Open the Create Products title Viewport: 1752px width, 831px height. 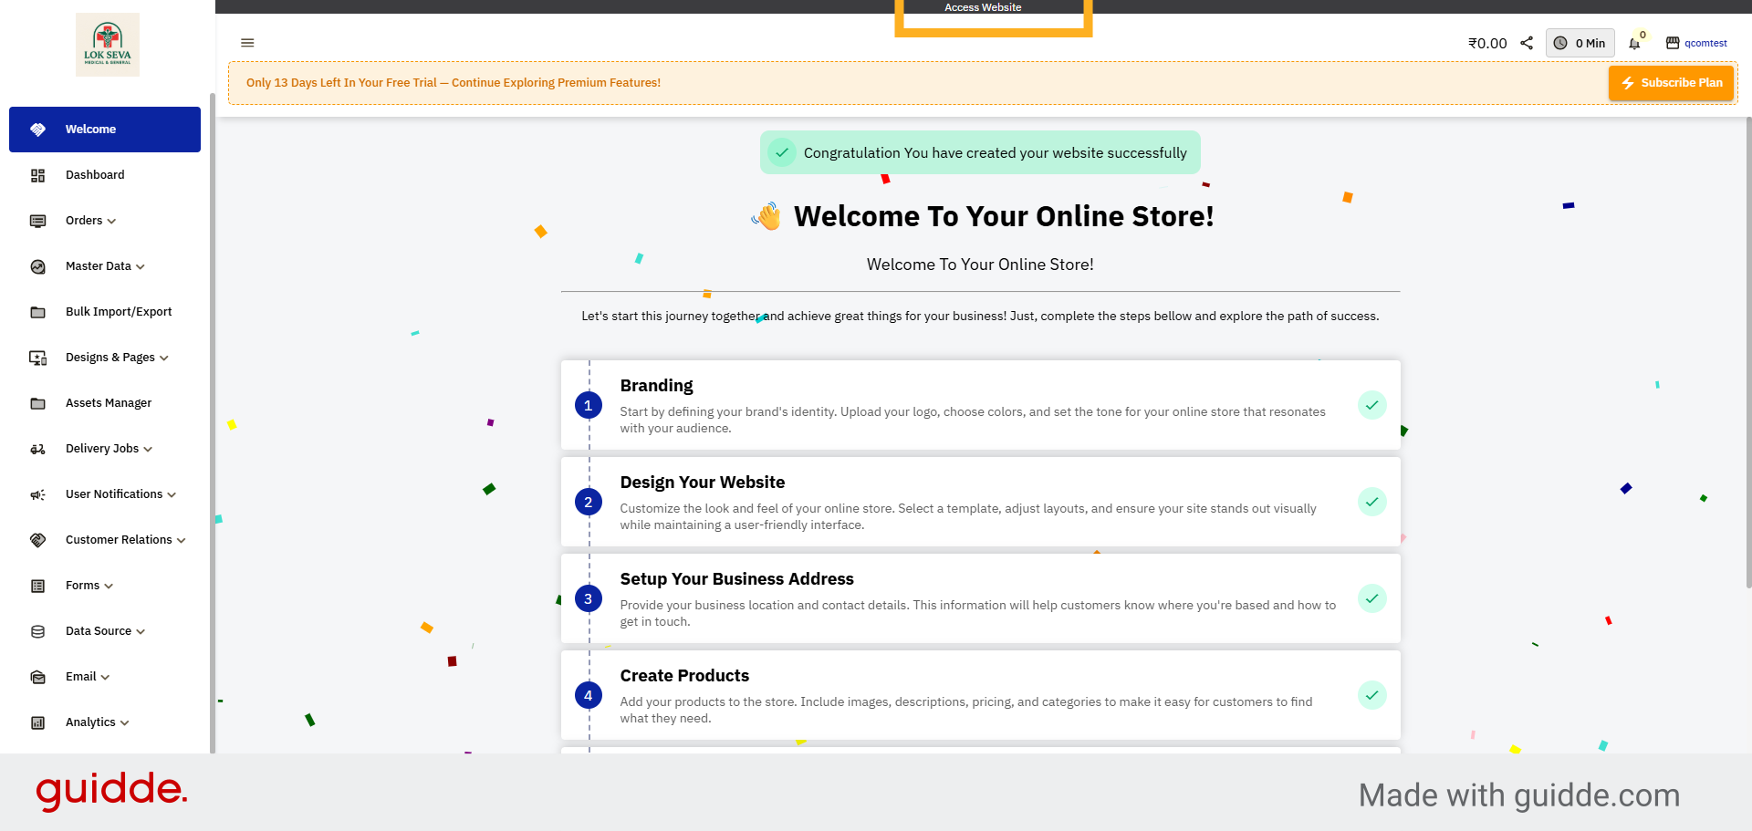(684, 676)
